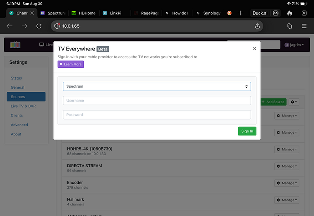Open Manage dropdown for Encoder source
Screen dimensions: 314x216
287,183
